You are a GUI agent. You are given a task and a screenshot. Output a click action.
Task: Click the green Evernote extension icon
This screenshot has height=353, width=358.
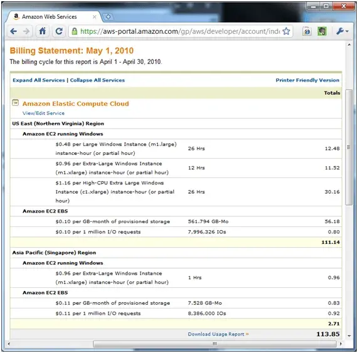322,31
